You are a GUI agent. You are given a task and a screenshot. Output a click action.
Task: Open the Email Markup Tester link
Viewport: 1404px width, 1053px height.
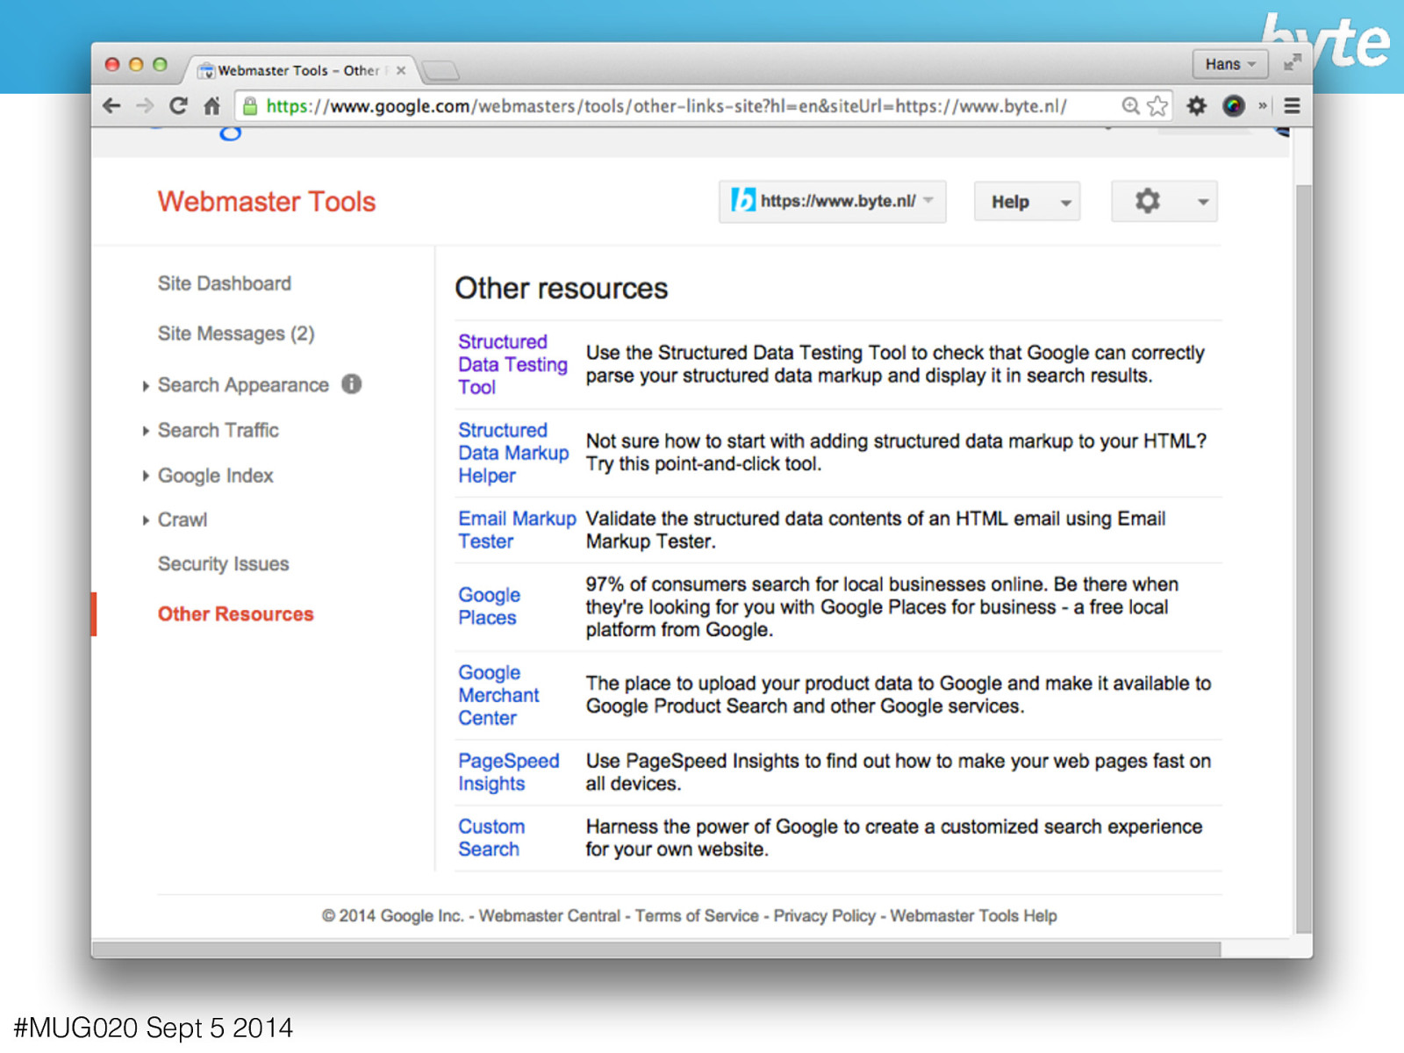click(517, 530)
